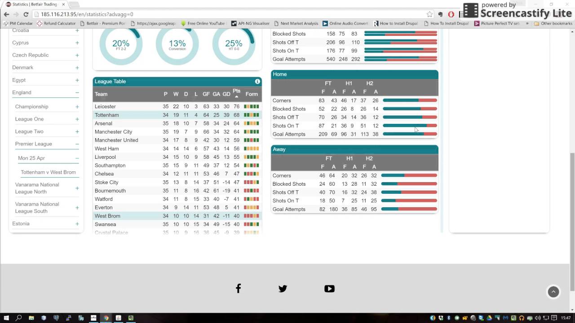The width and height of the screenshot is (575, 323).
Task: Expand the Denmark plus icon
Action: coord(77,67)
